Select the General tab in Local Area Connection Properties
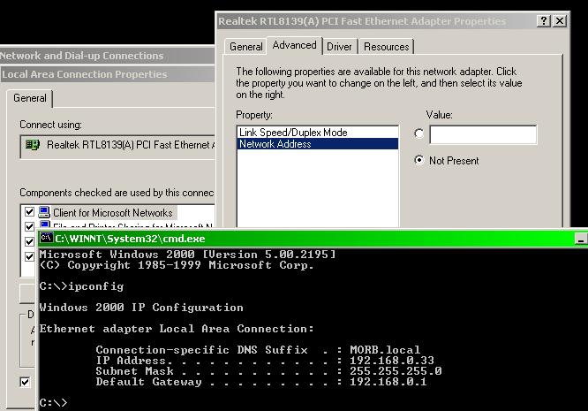The height and width of the screenshot is (411, 588). (30, 98)
